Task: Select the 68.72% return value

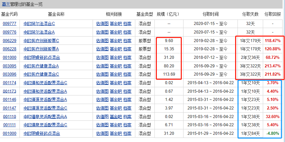Action: pyautogui.click(x=272, y=57)
